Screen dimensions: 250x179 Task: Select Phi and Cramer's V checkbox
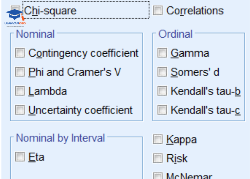[20, 72]
